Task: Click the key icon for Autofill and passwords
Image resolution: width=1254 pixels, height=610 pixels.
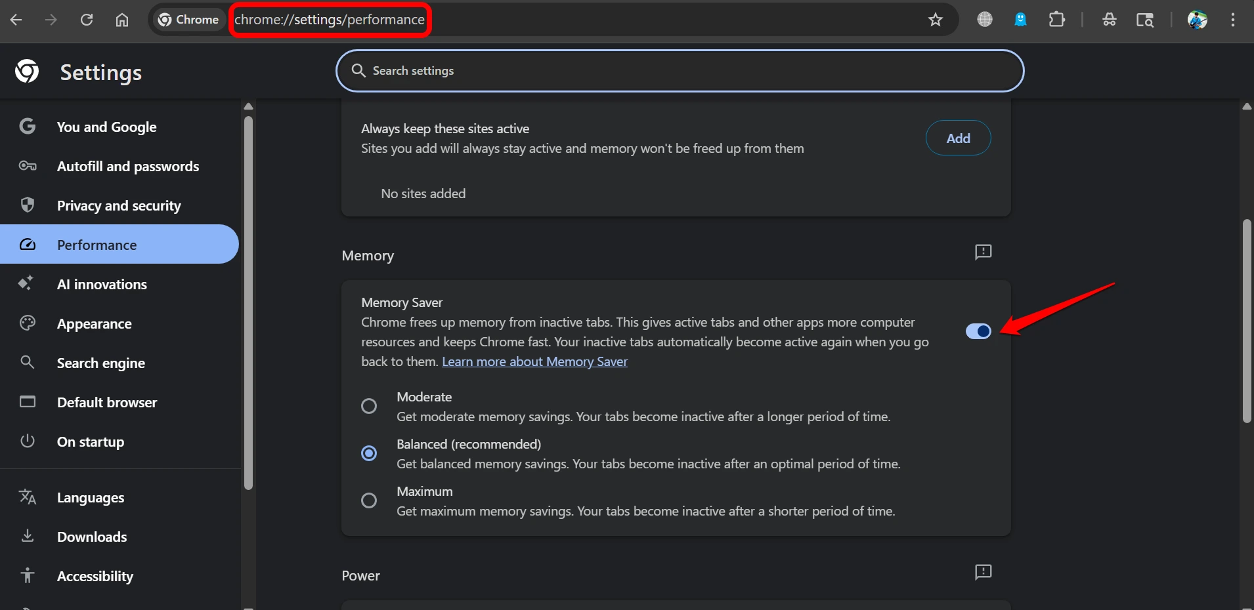Action: coord(28,166)
